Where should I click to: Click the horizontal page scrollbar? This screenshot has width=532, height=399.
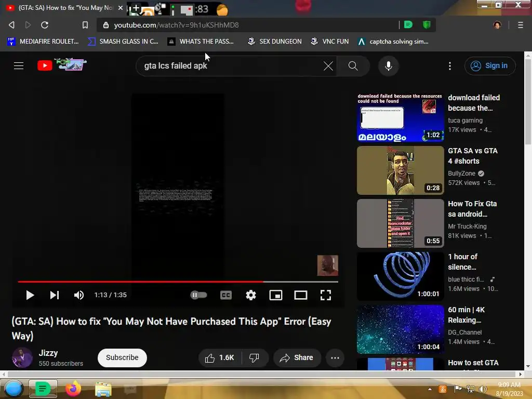262,374
